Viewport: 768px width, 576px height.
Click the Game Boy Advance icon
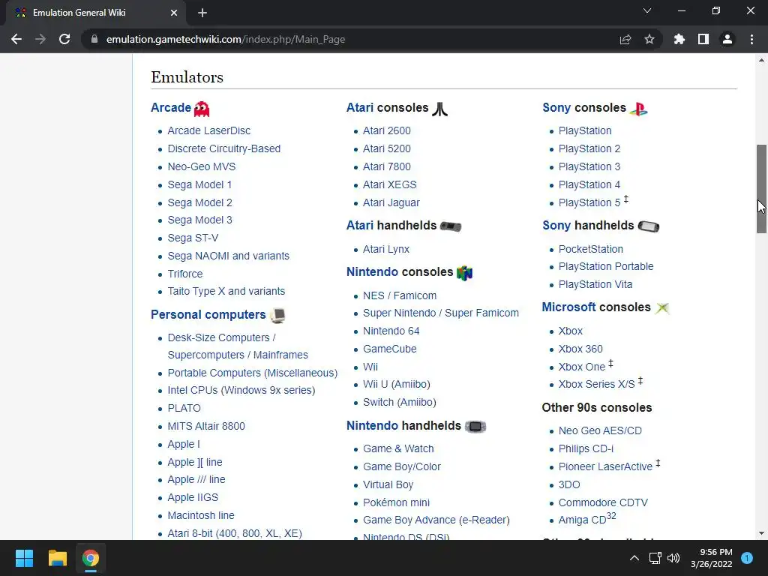(475, 427)
